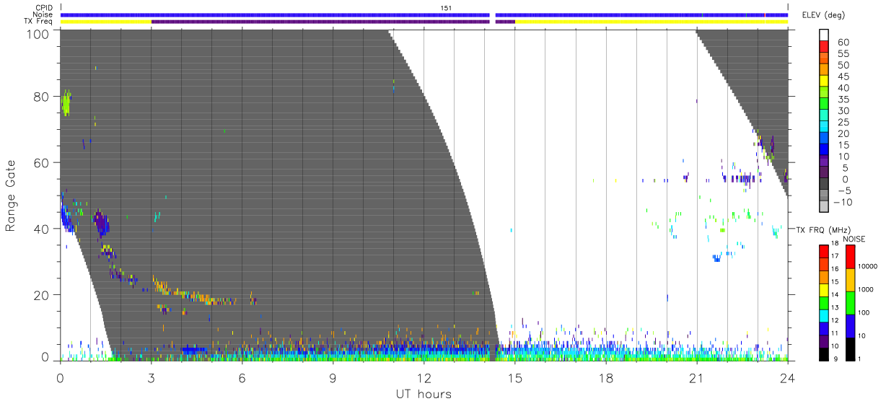Click the 100 tick on Range Gate axis
The height and width of the screenshot is (409, 886).
click(38, 33)
